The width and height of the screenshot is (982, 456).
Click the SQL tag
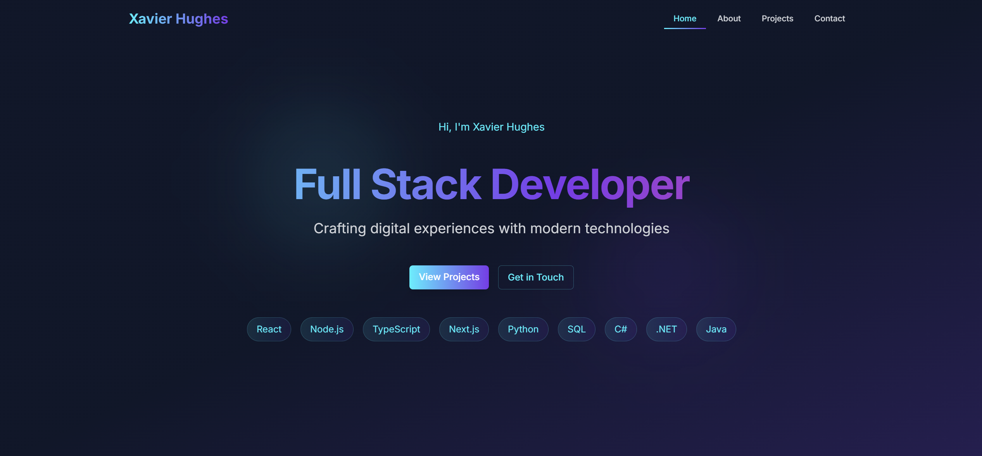coord(576,329)
